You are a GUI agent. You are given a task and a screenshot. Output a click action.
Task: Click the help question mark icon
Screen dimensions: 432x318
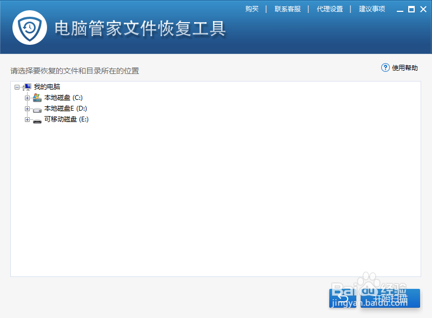(385, 67)
